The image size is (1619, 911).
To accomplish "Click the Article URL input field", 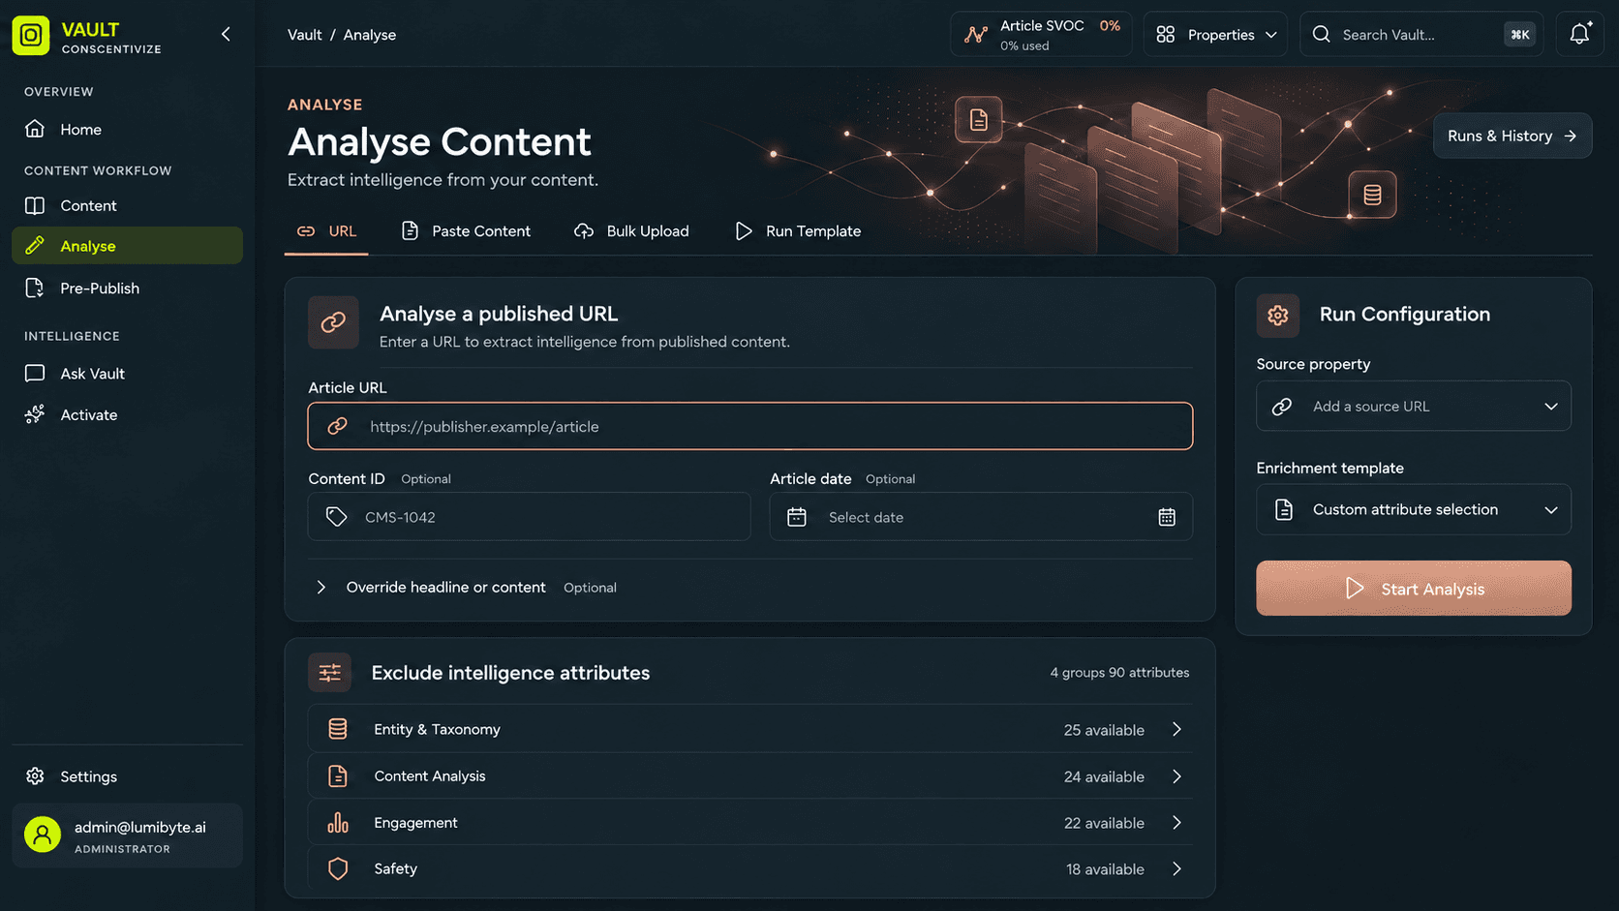I will pos(750,426).
